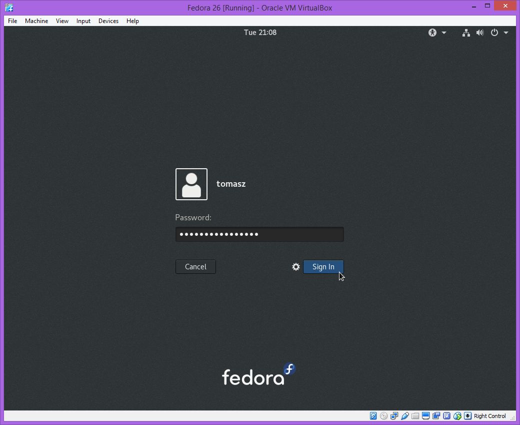
Task: Open the Help menu
Action: [132, 21]
